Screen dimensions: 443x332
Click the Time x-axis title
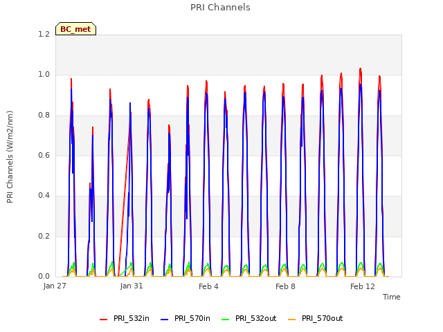pos(392,297)
